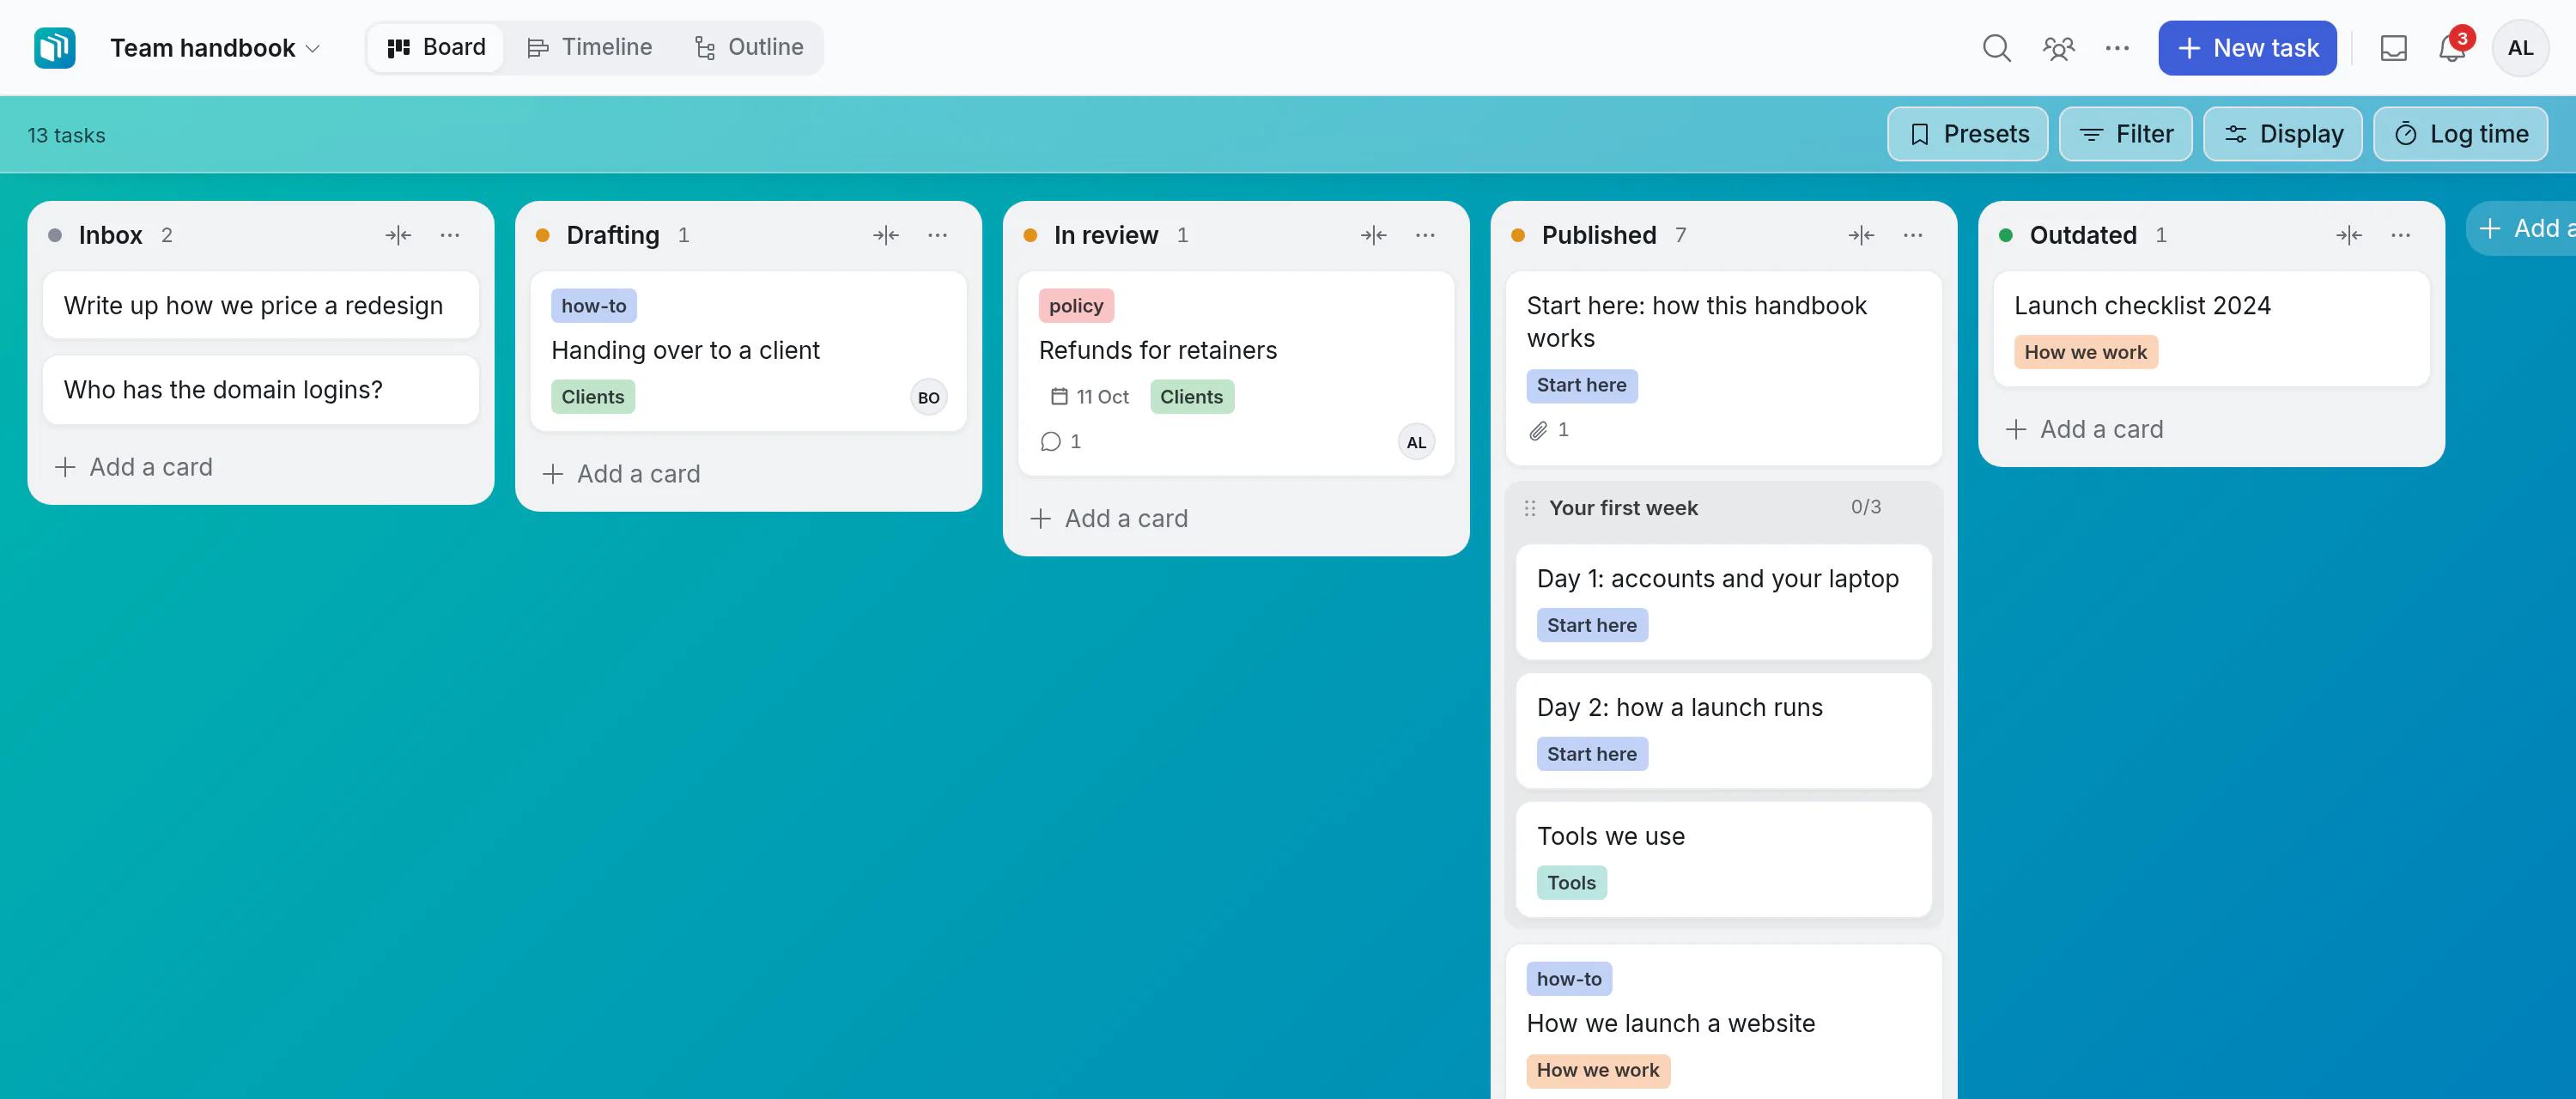This screenshot has width=2576, height=1099.
Task: Open card How we launch a website
Action: click(x=1723, y=1022)
